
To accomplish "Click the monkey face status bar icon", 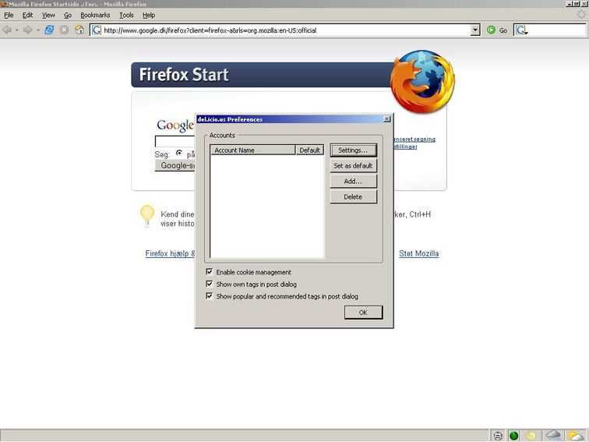I will pos(498,436).
